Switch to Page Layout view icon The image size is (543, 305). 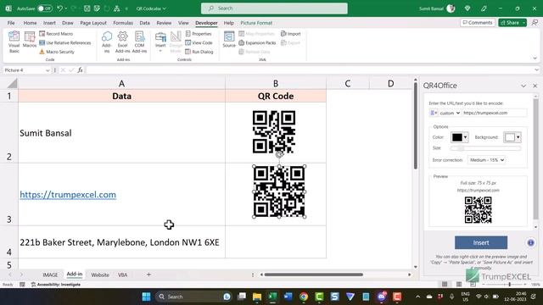click(459, 285)
